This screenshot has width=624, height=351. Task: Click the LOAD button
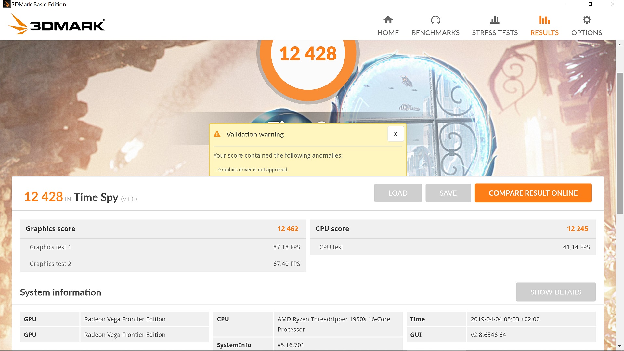point(398,193)
